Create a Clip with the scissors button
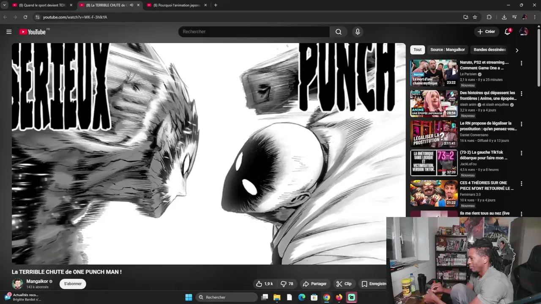Viewport: 541px width, 304px height. pyautogui.click(x=344, y=284)
